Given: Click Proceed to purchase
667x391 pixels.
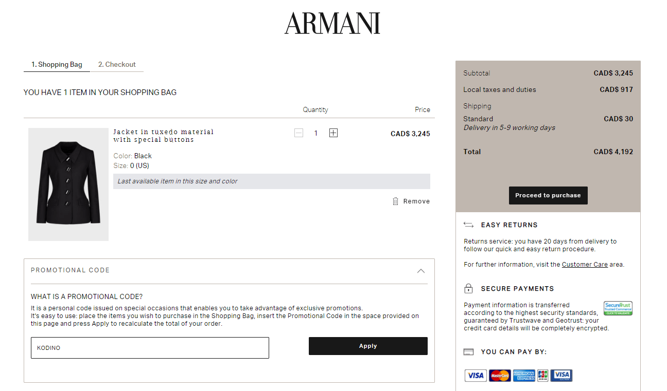Looking at the screenshot, I should pos(548,195).
